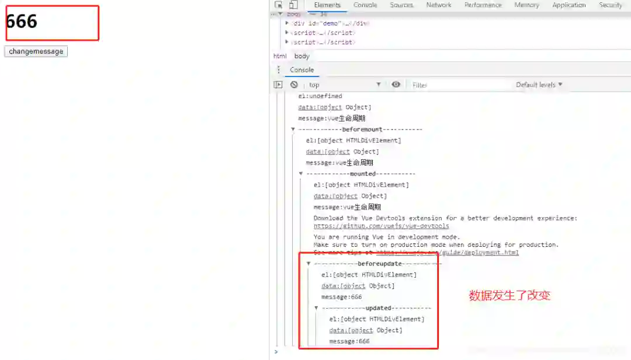
Task: Switch to the Network tab
Action: tap(439, 5)
